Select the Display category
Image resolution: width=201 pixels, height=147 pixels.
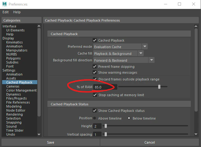tap(8, 38)
